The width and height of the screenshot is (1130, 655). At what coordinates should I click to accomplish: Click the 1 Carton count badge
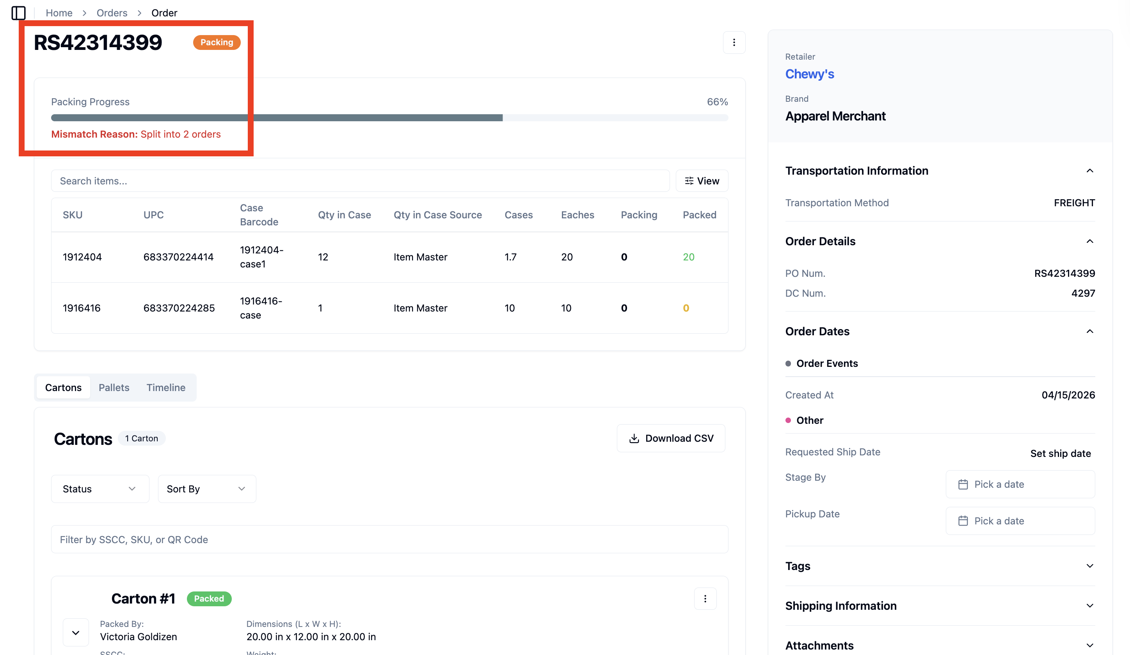click(x=142, y=438)
